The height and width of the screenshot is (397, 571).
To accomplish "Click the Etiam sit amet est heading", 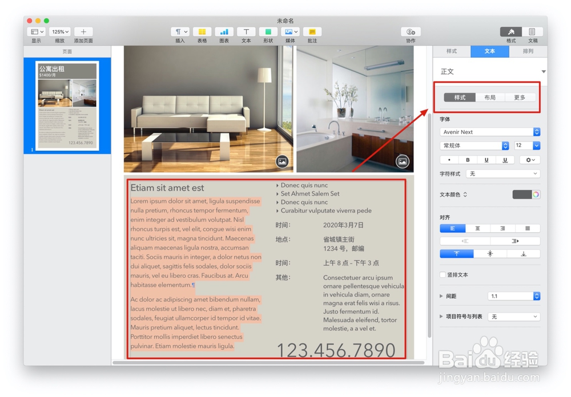I will pos(167,188).
